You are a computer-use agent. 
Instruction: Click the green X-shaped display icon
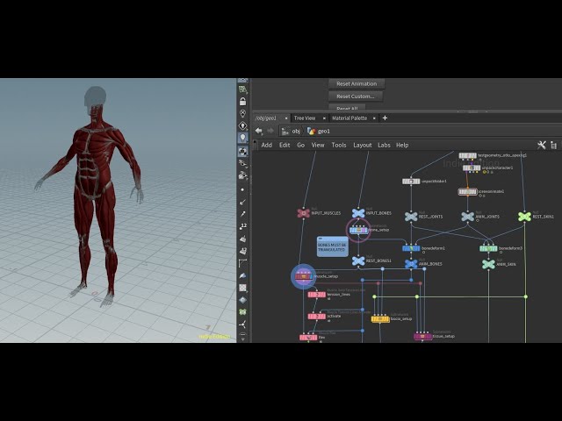242,312
